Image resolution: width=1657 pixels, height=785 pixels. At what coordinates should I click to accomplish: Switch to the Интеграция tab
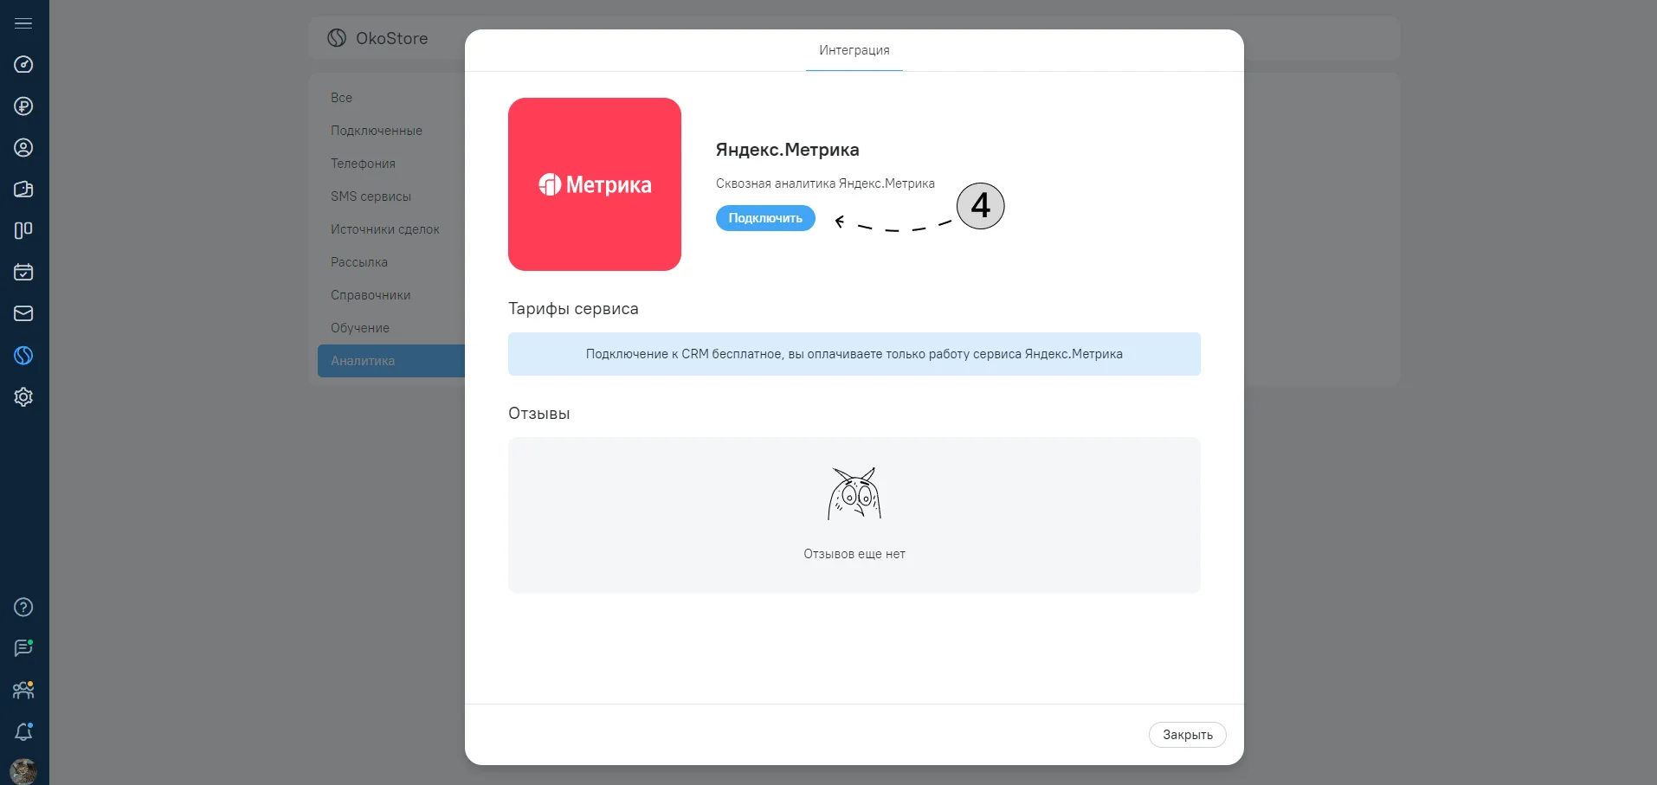pos(854,50)
